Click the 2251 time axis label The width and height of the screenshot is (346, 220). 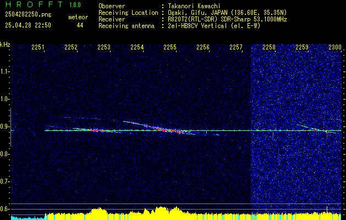[x=38, y=47]
